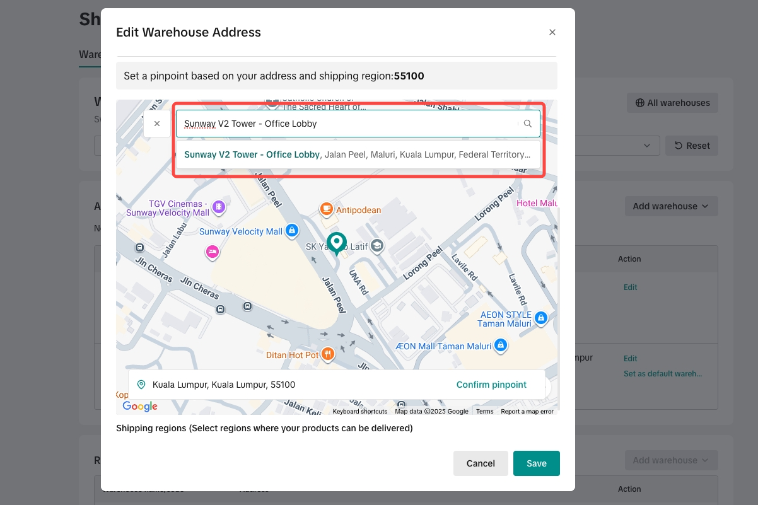Click the pink hotel bed marker near Jalan Labu

pos(213,252)
